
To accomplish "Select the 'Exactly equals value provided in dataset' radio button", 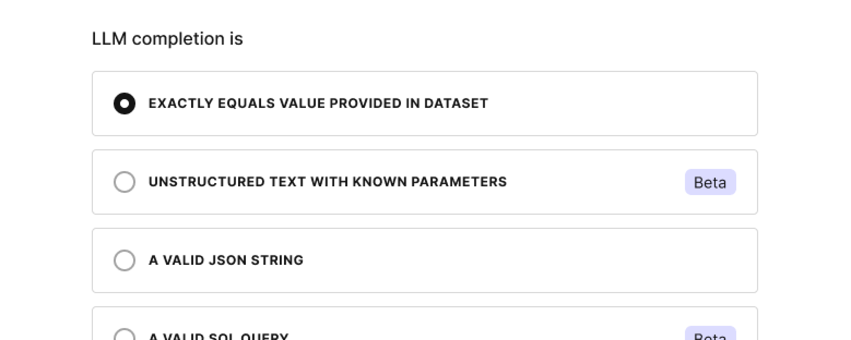I will (124, 104).
